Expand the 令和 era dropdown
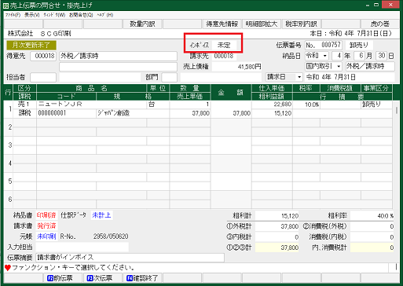Screen dimensions: 403x286 [x=325, y=56]
